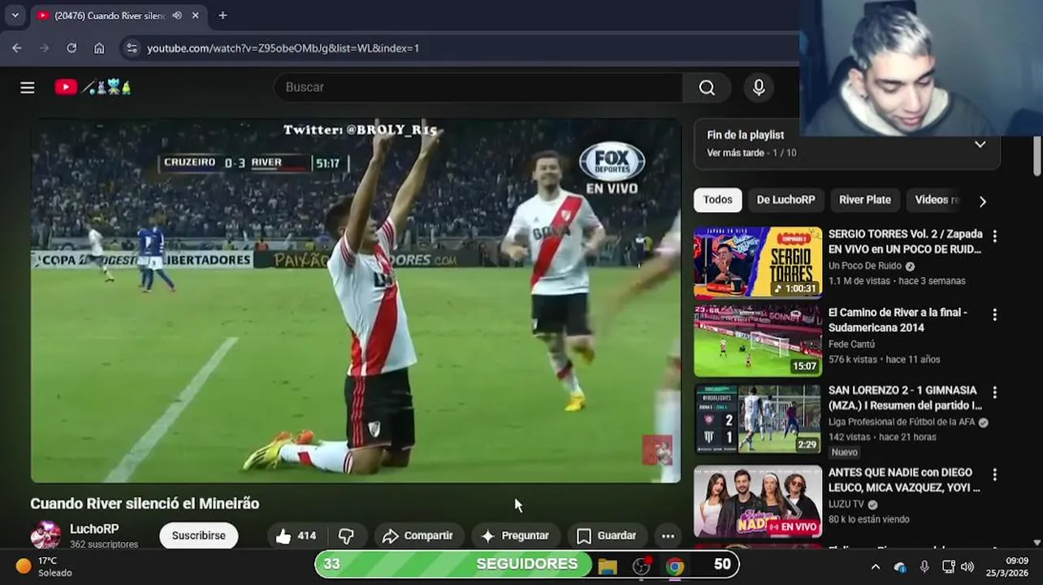Go forward in browser history
Screen dimensions: 1043x585
[x=45, y=48]
